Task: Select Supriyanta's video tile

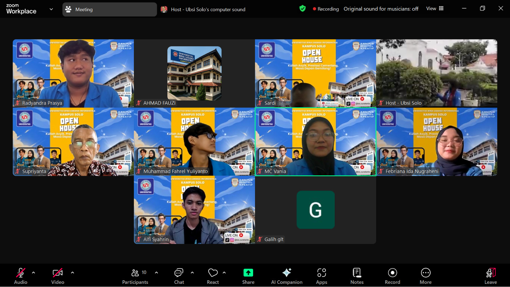Action: (x=73, y=142)
